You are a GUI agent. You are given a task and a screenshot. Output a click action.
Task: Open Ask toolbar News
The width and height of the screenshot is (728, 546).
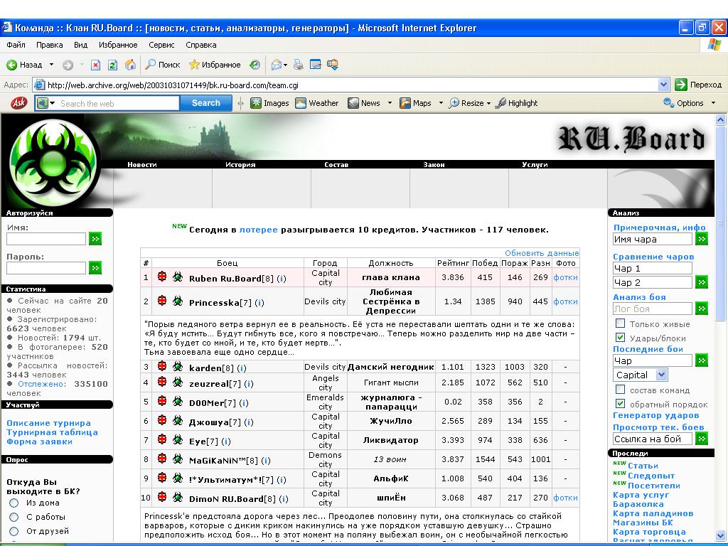coord(365,103)
